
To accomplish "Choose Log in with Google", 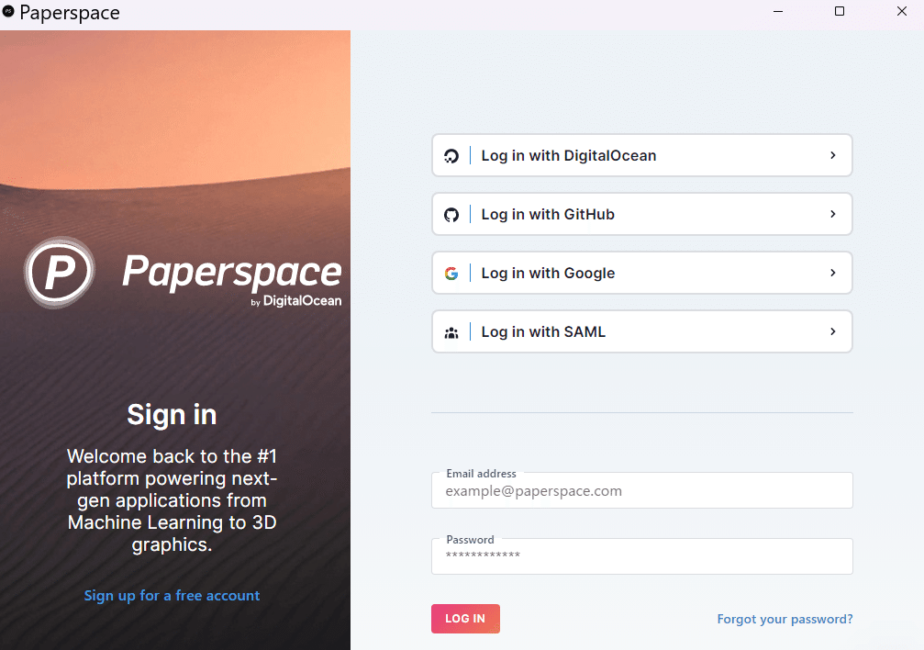I will (x=641, y=273).
